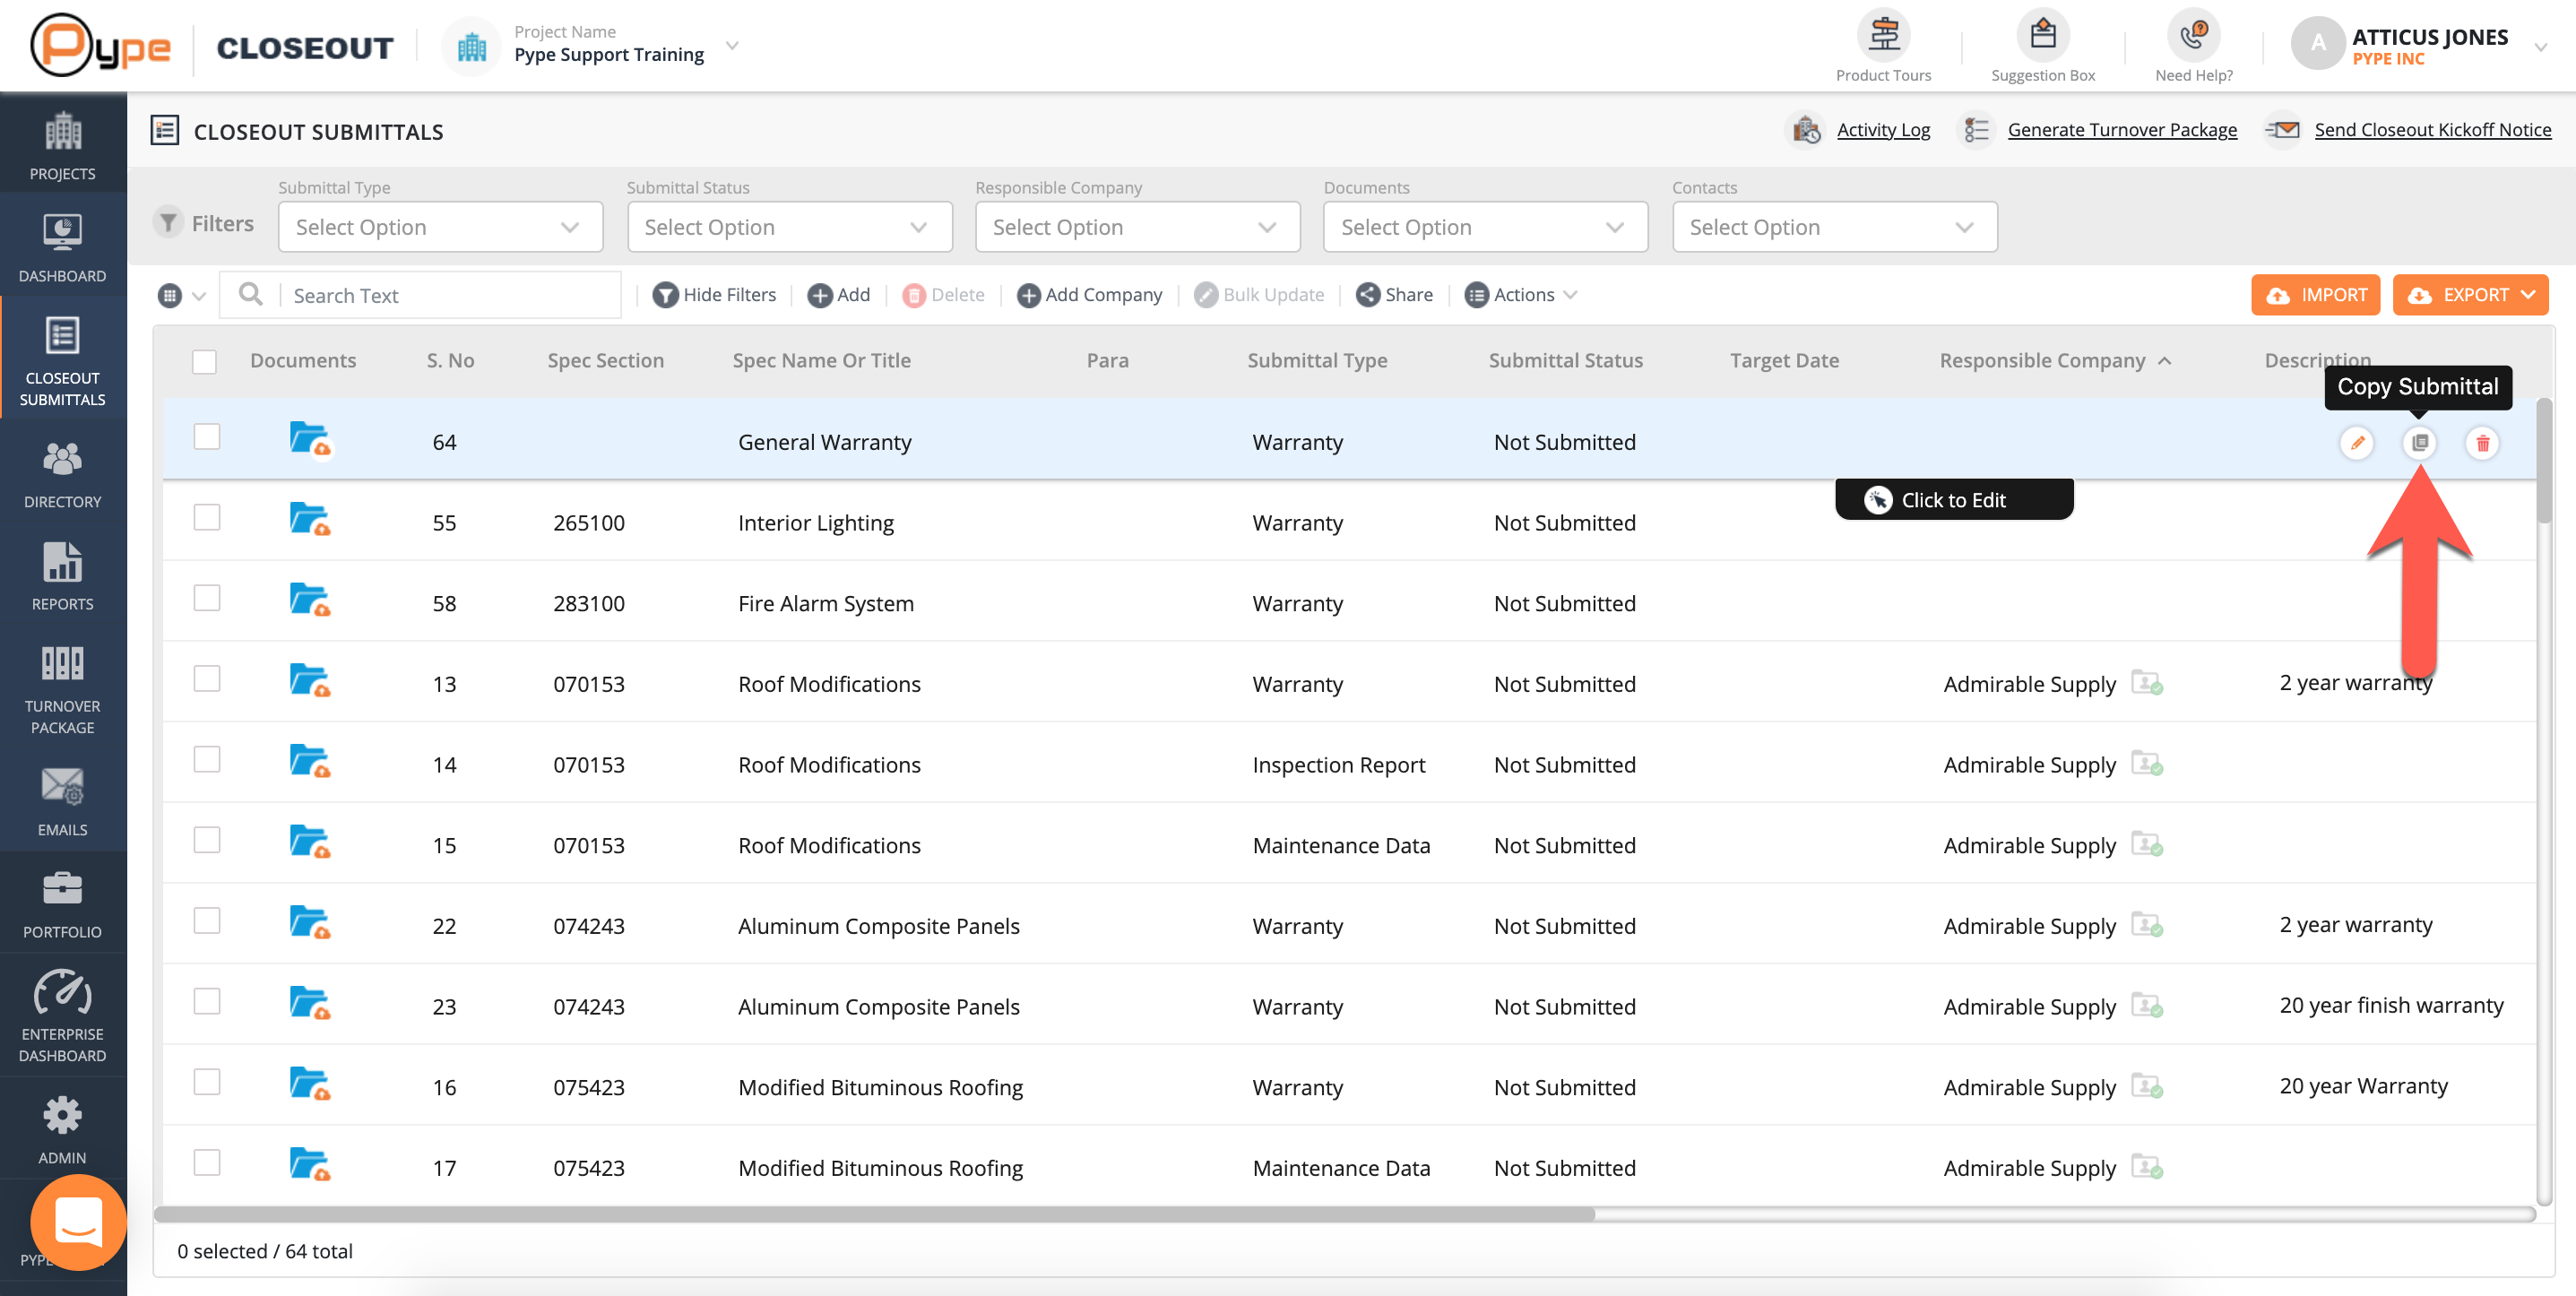Click the orange IMPORT button
Viewport: 2576px width, 1296px height.
tap(2314, 295)
